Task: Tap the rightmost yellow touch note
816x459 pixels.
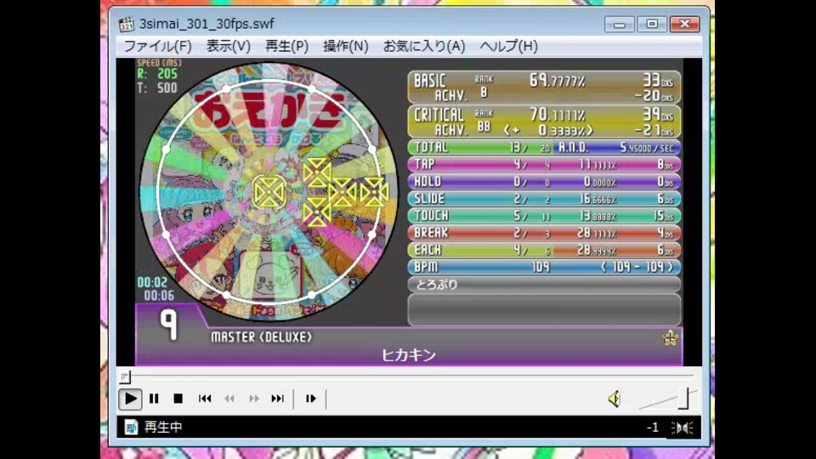Action: 374,192
